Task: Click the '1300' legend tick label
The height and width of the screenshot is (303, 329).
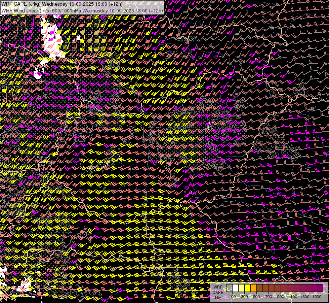Action: pos(305,297)
